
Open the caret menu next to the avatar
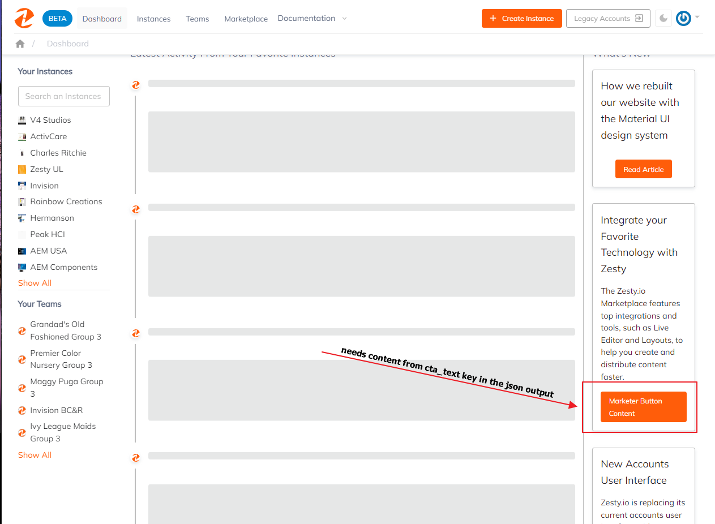(x=697, y=18)
